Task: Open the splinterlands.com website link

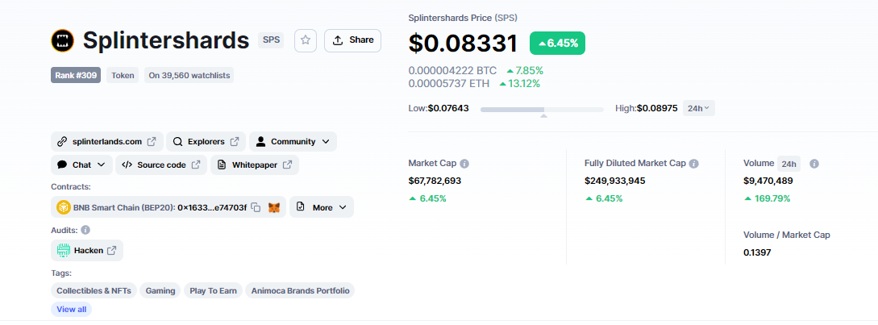Action: point(107,142)
